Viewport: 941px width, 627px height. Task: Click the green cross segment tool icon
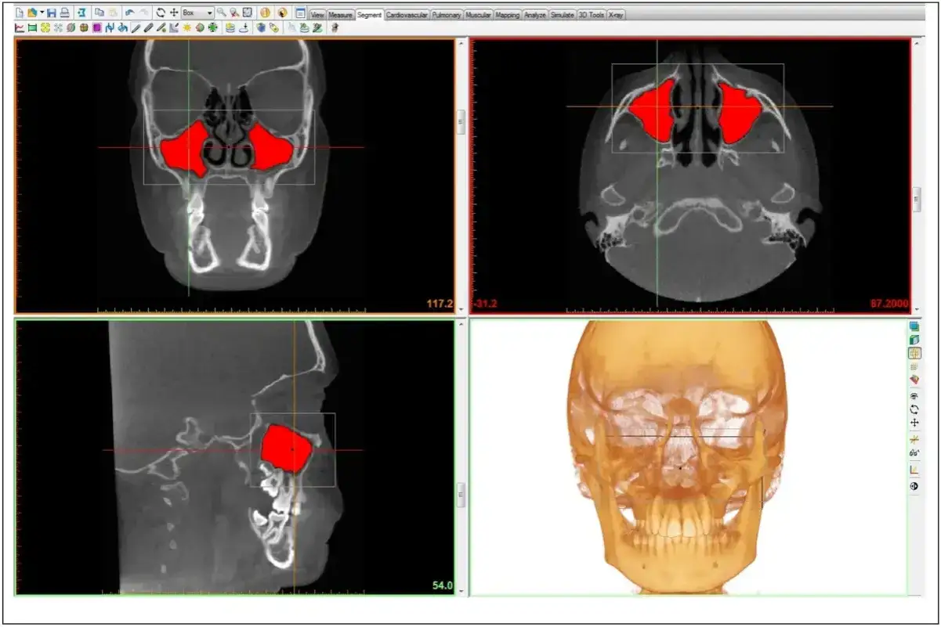click(212, 27)
